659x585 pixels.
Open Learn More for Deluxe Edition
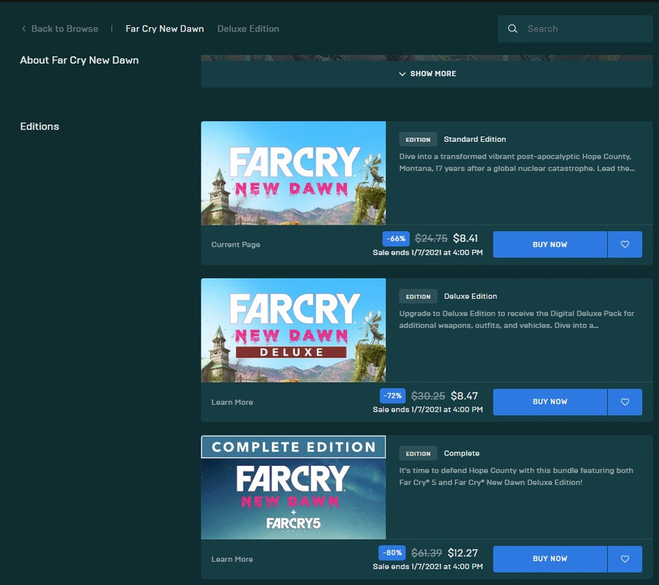(232, 402)
